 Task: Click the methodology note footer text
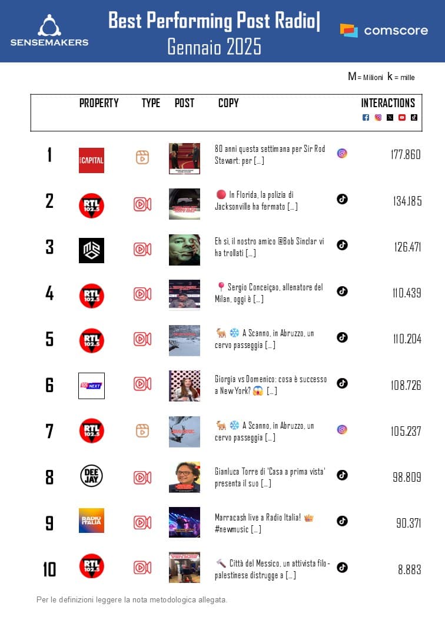coord(132,600)
